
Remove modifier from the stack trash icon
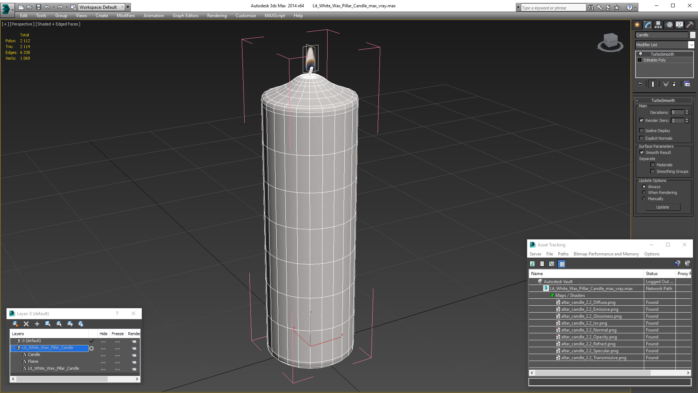674,84
